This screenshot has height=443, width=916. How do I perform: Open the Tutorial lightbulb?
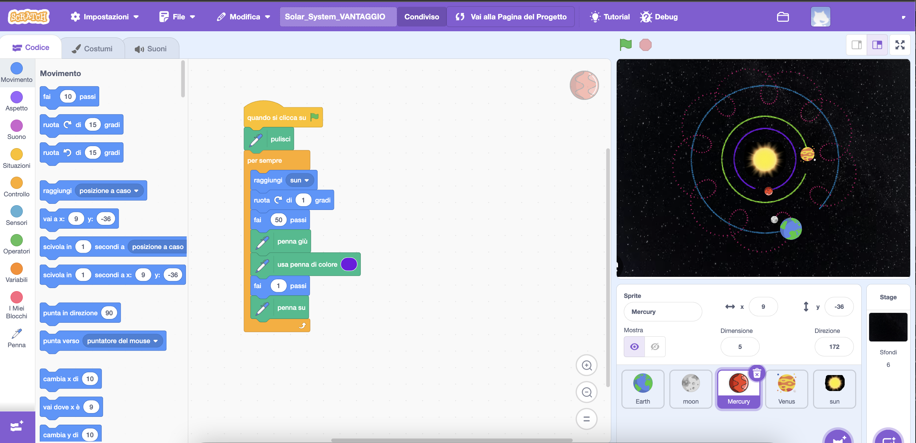click(x=610, y=17)
